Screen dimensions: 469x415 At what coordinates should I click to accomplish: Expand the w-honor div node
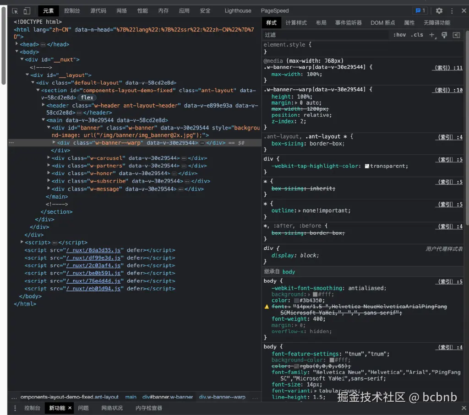[x=49, y=173]
